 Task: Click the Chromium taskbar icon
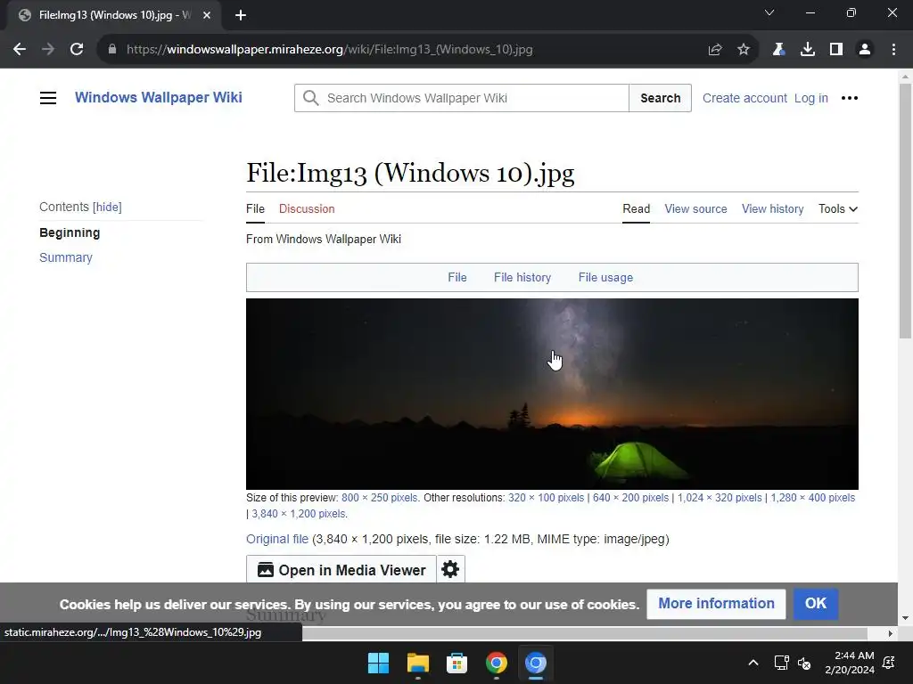pos(535,663)
